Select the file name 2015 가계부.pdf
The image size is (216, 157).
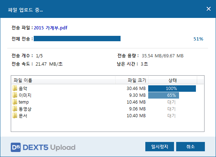click(51, 28)
